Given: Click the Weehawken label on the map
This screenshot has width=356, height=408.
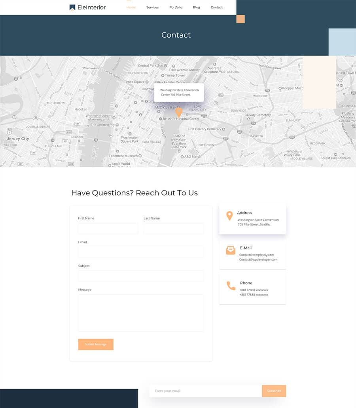Looking at the screenshot, I should (91, 68).
